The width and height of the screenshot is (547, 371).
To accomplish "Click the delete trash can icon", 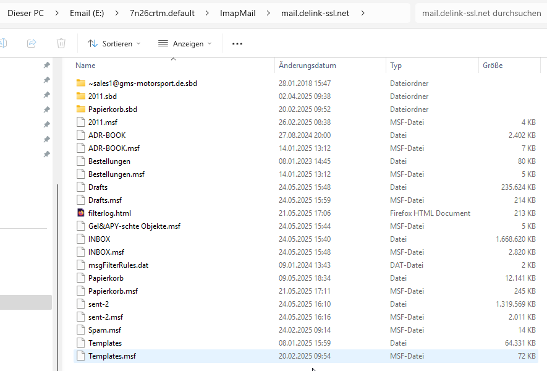I will click(61, 43).
